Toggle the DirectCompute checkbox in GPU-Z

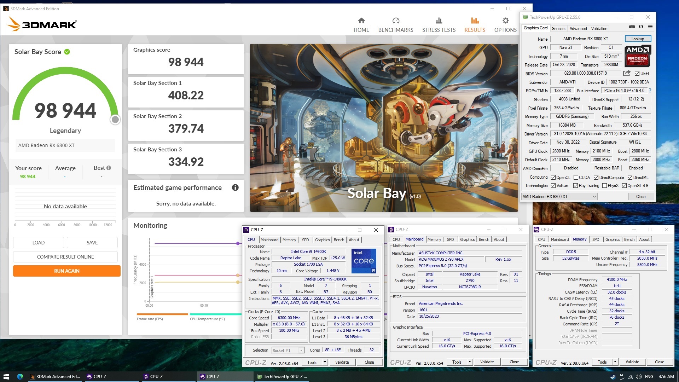coord(596,178)
